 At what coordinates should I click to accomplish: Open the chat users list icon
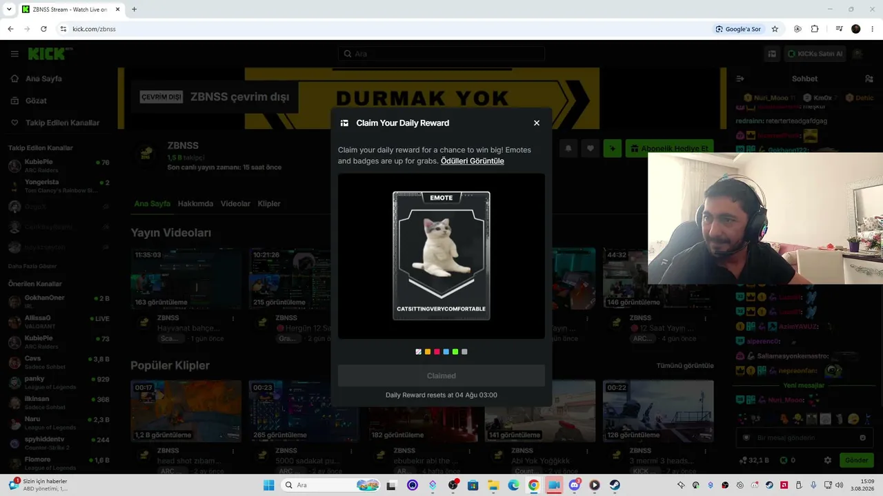click(x=869, y=79)
